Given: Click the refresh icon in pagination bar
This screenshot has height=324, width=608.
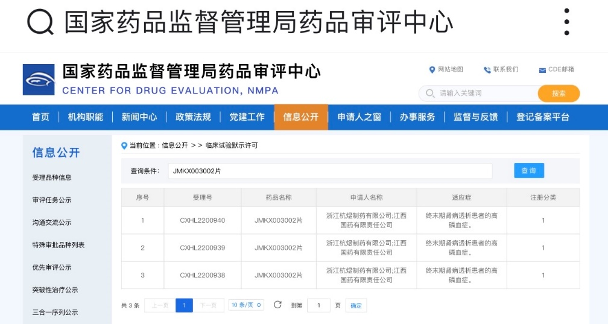Looking at the screenshot, I should click(277, 305).
